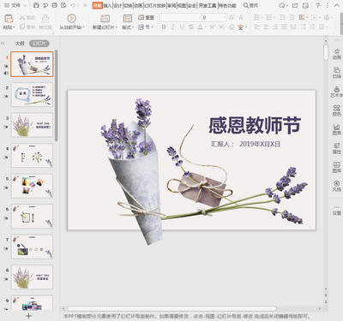Open the Image Library (图库) sidebar panel
Viewport: 343px width, 321px height.
point(337,167)
